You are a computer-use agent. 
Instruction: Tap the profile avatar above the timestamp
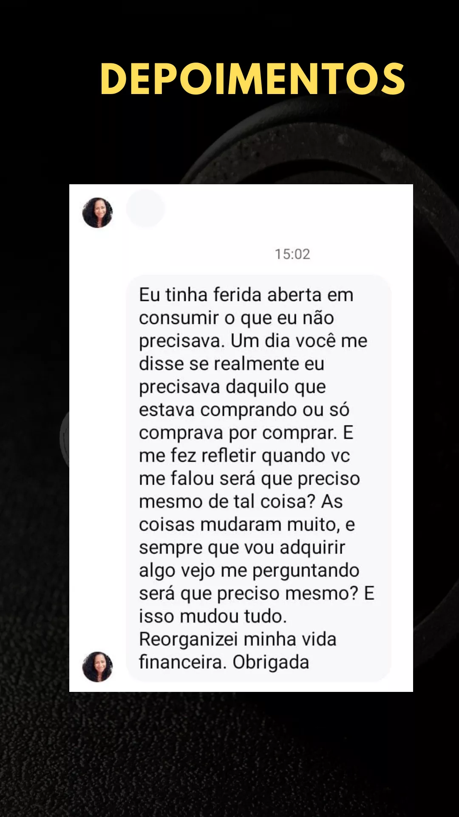(x=97, y=212)
